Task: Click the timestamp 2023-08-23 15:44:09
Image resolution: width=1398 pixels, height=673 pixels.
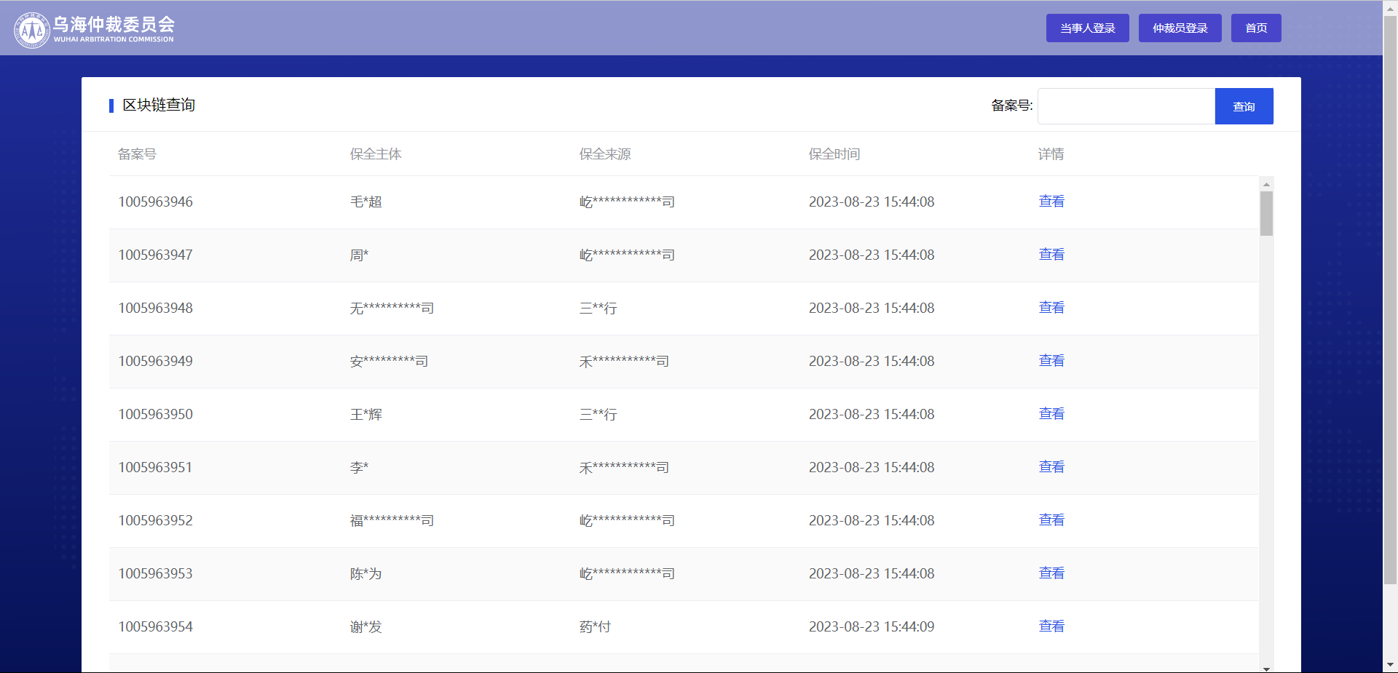Action: point(872,626)
